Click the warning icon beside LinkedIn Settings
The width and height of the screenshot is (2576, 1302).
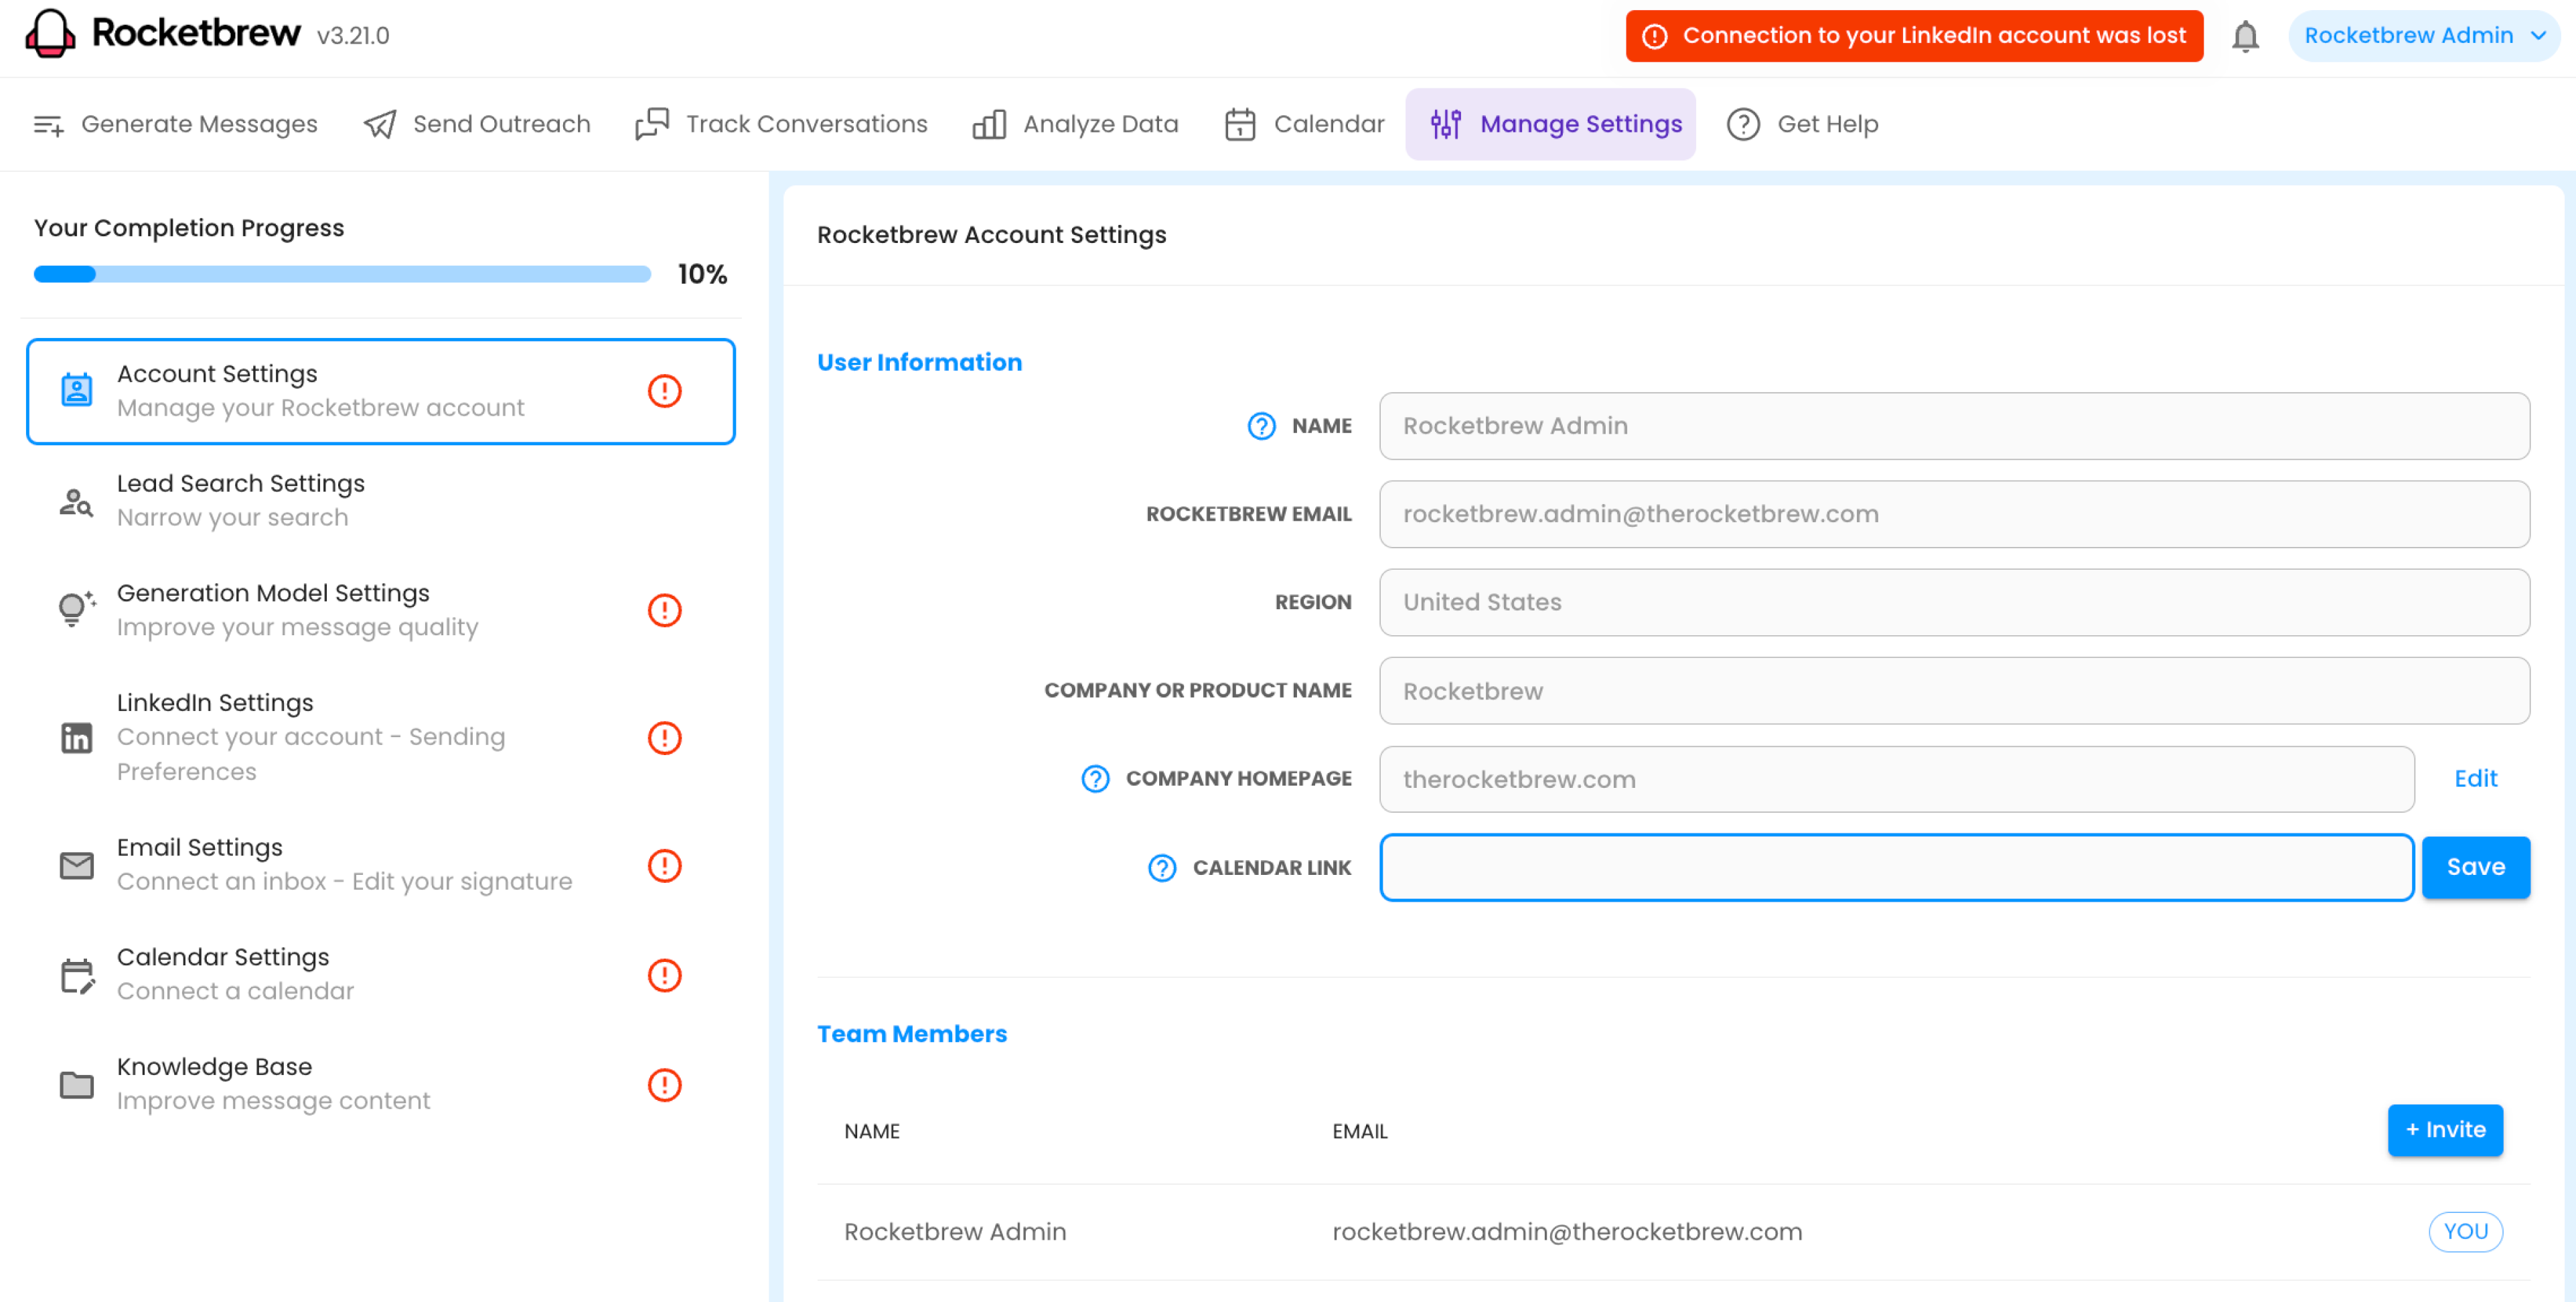664,738
